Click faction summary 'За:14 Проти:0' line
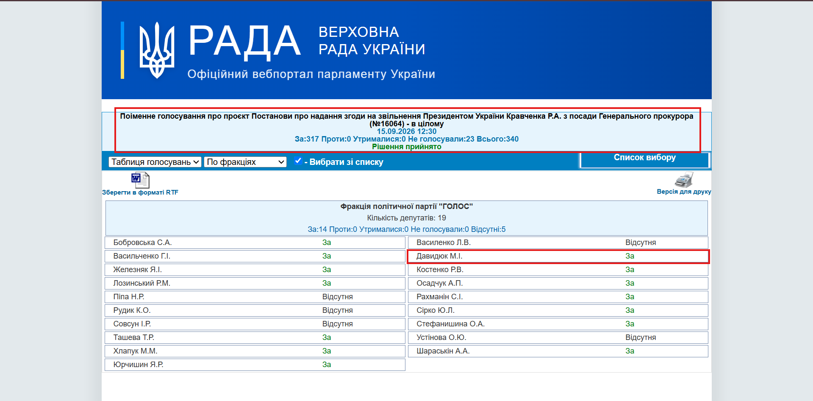The image size is (813, 401). [x=407, y=229]
